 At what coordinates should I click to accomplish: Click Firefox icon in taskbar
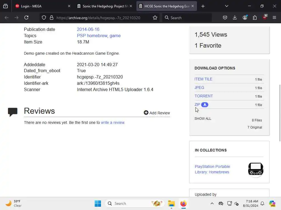[x=183, y=203]
